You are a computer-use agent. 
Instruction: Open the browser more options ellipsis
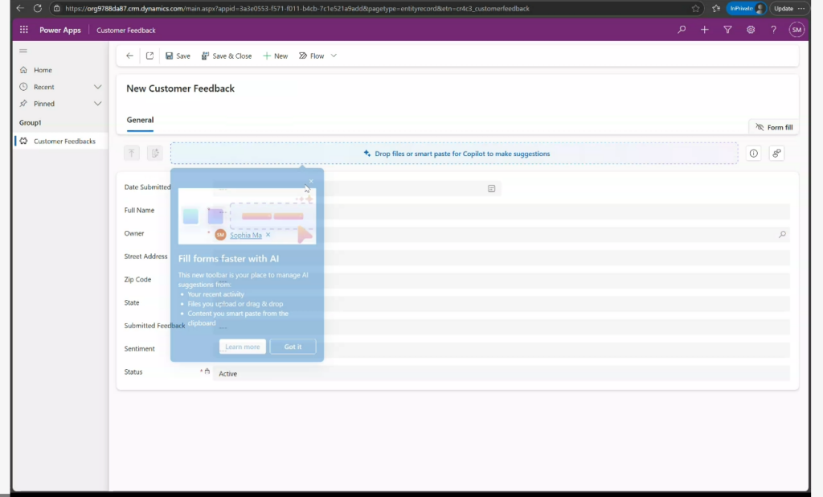[801, 8]
